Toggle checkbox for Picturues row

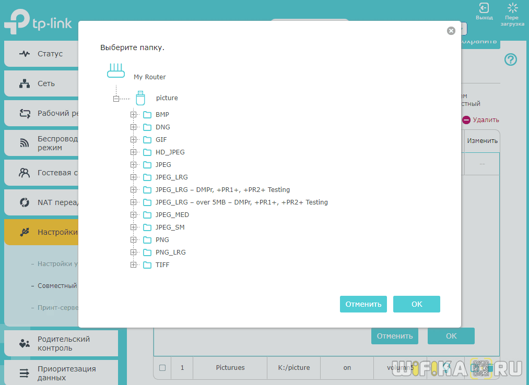[162, 368]
